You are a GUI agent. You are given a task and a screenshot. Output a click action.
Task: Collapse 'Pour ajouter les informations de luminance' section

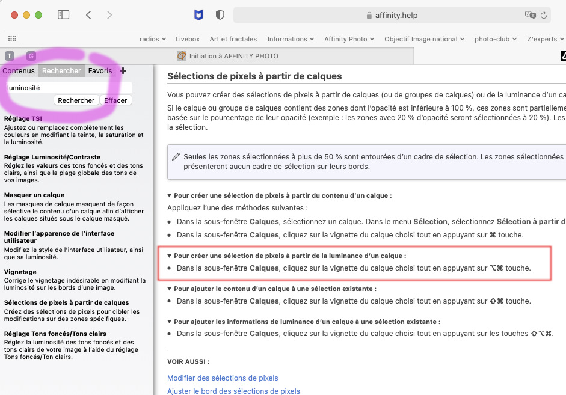point(169,322)
